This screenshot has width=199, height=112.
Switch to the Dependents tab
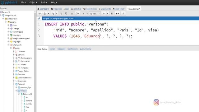tap(105, 9)
